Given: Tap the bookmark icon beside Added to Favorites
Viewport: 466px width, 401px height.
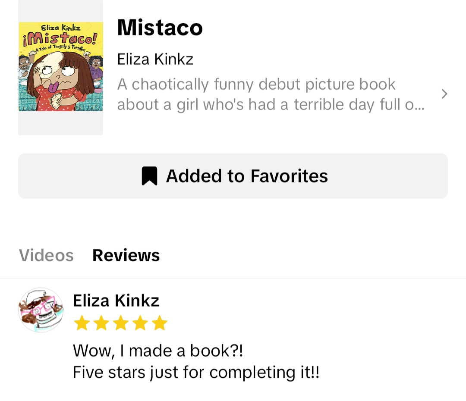Looking at the screenshot, I should coord(149,176).
